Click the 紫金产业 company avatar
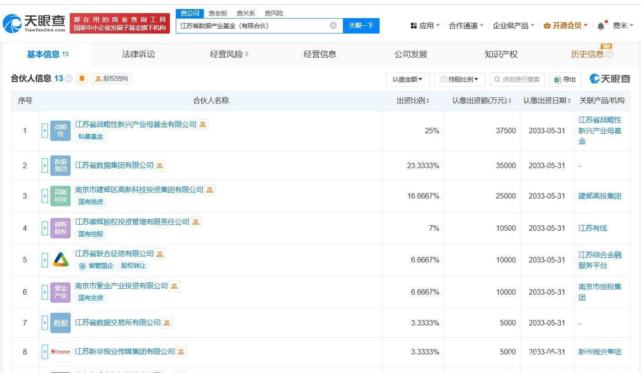The width and height of the screenshot is (641, 373). (x=60, y=292)
